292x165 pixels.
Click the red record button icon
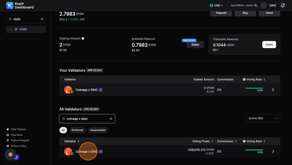click(x=10, y=154)
